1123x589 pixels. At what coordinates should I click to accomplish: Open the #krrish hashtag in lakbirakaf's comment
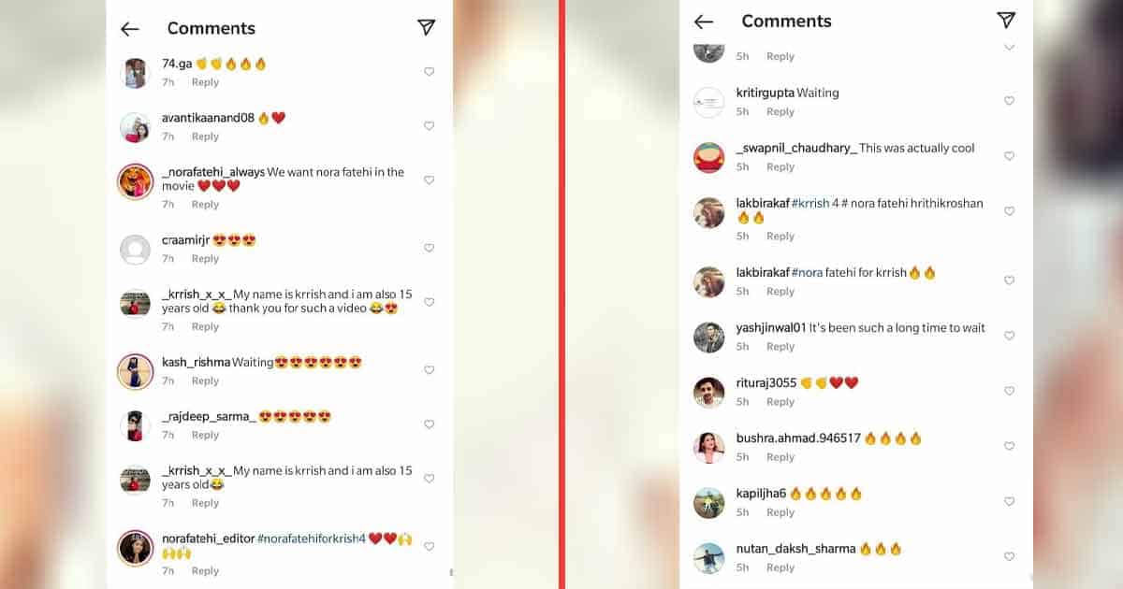tap(810, 203)
